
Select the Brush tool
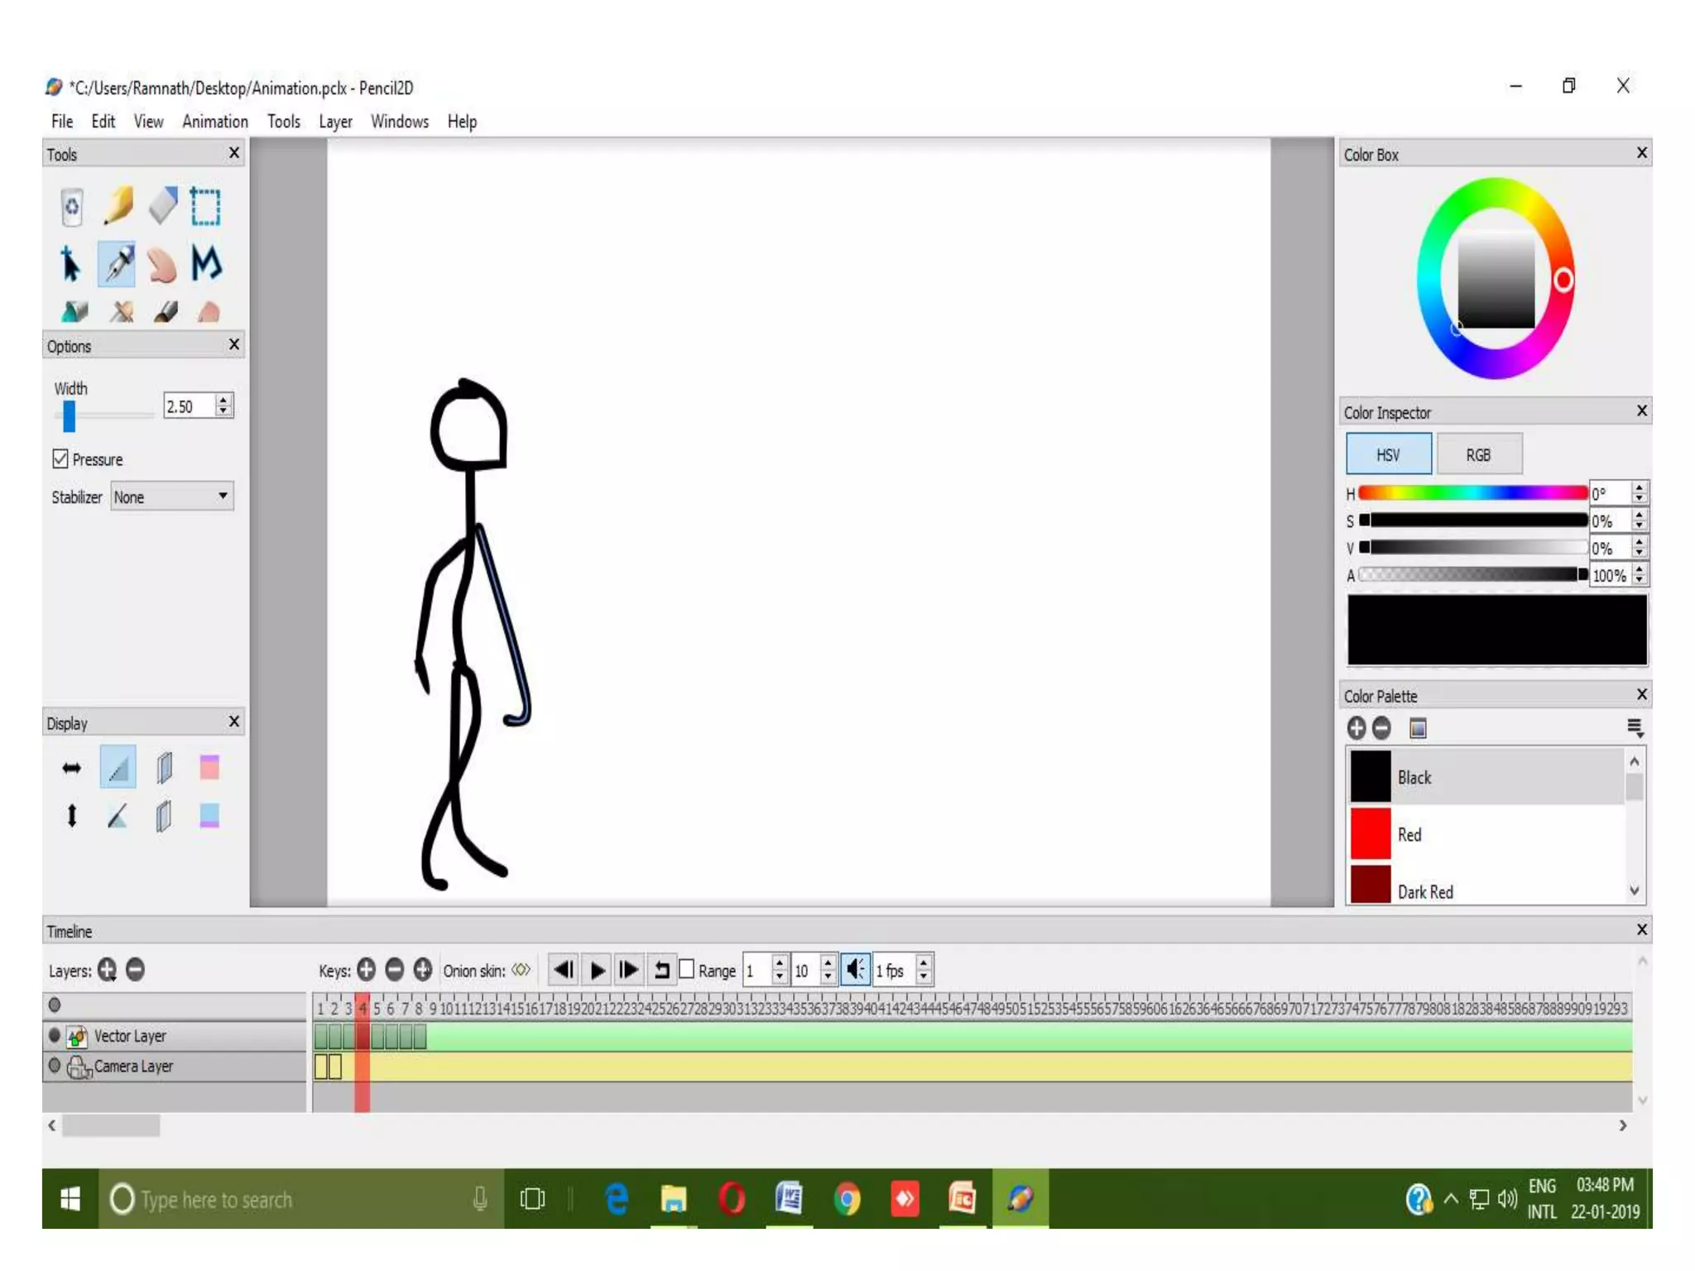(166, 311)
